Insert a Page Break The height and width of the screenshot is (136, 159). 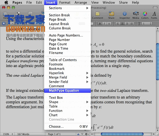(67, 19)
